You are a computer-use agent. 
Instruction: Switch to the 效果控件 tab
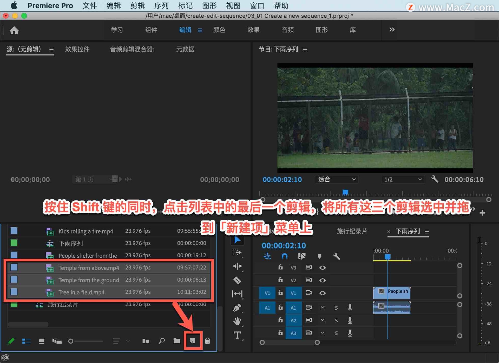pos(77,49)
